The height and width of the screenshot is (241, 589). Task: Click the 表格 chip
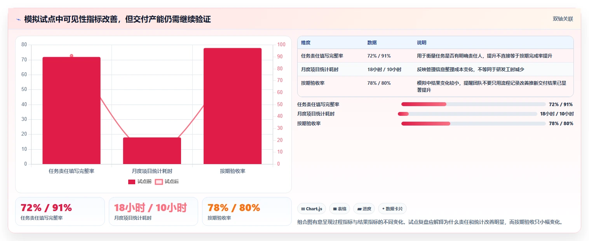coord(340,209)
